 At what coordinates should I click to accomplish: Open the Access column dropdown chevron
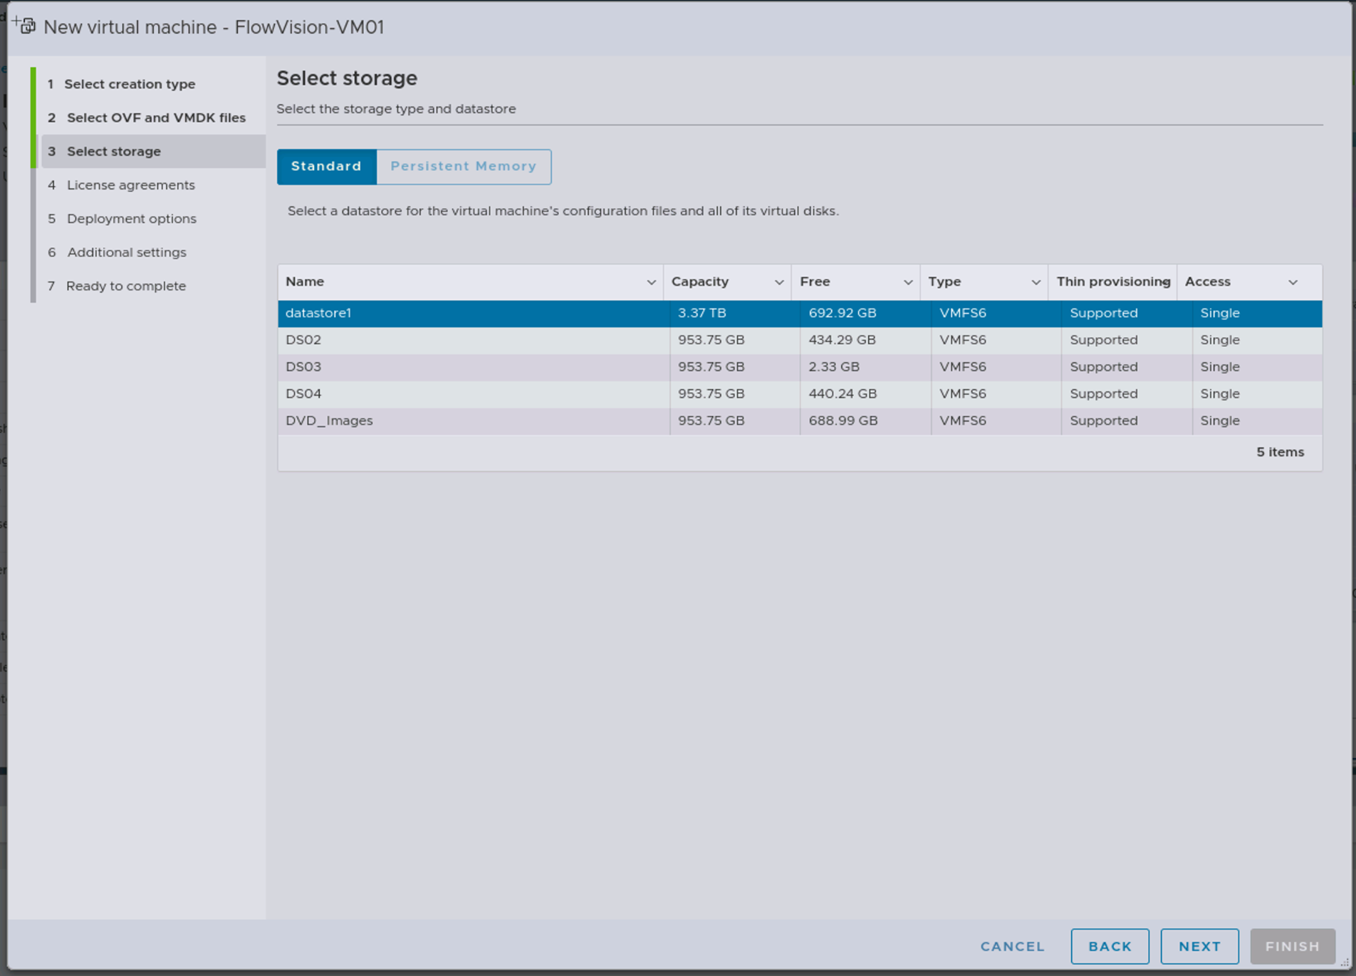(1293, 283)
